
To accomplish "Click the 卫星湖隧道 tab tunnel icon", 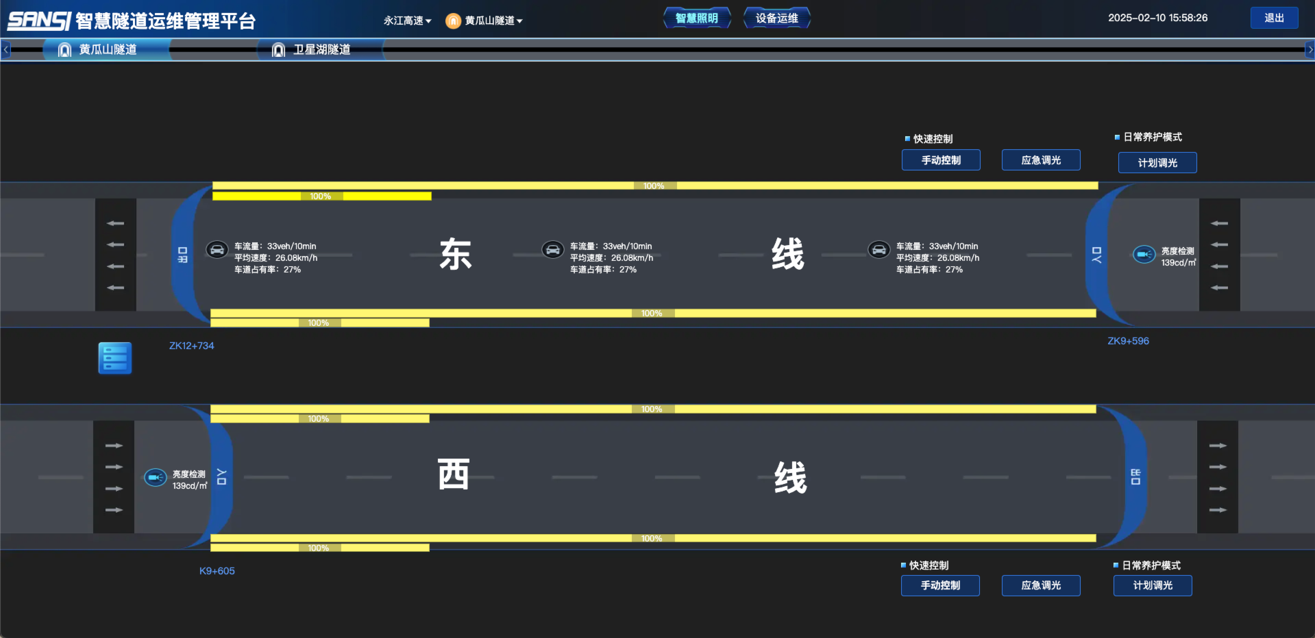I will [278, 49].
